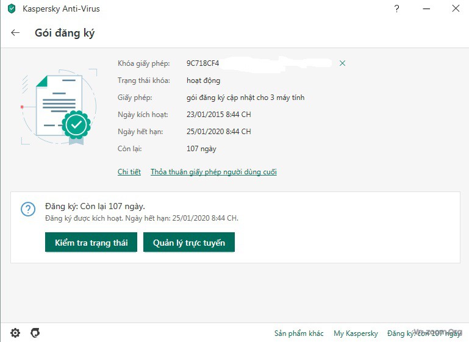Click the question icon in subscription notice
Viewport: 469px width, 342px height.
click(28, 209)
